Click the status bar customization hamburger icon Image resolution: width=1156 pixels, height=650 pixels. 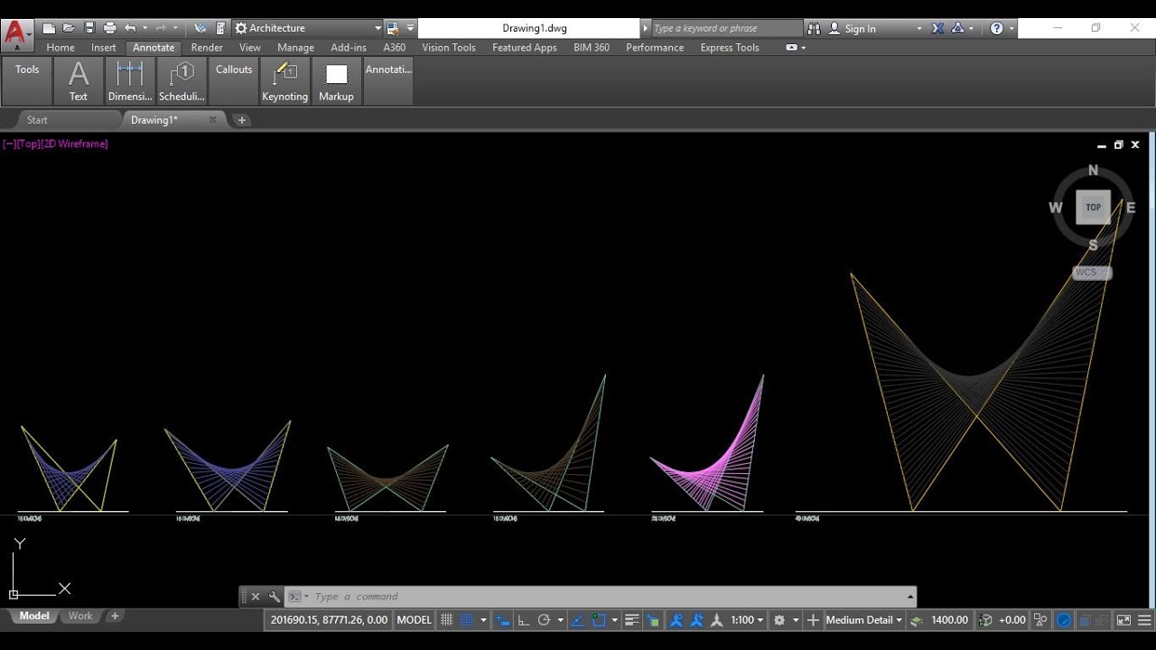click(1144, 620)
